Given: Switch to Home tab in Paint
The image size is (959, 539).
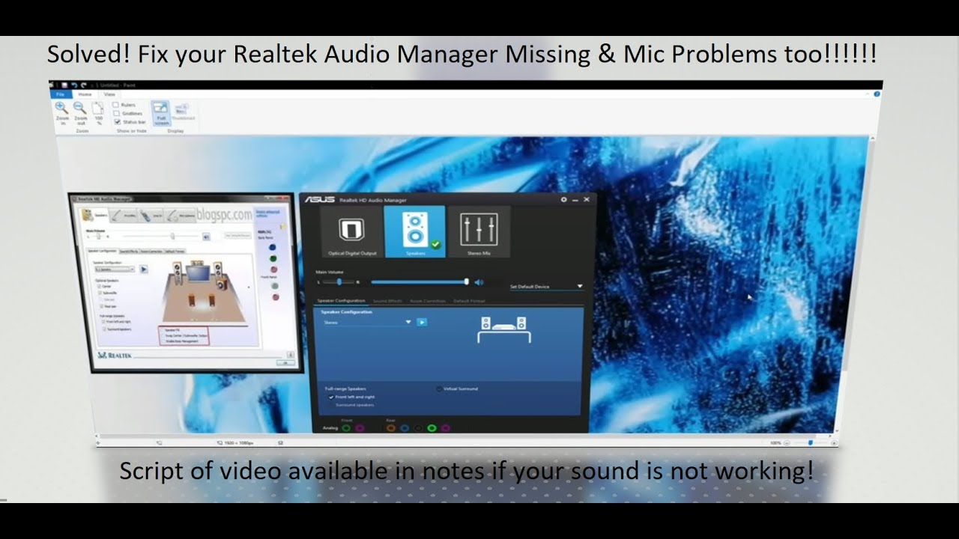Looking at the screenshot, I should click(x=85, y=94).
